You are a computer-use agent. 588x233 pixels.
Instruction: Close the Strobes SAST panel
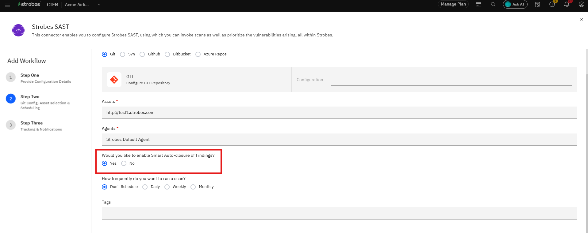tap(581, 19)
